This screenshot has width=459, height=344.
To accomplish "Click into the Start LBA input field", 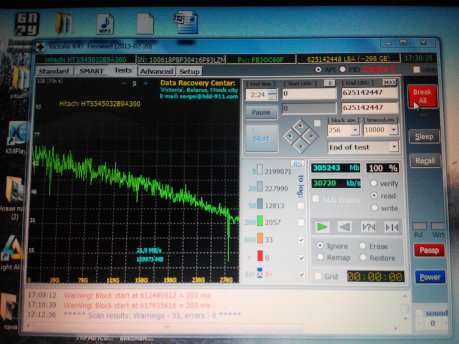I will click(x=309, y=93).
